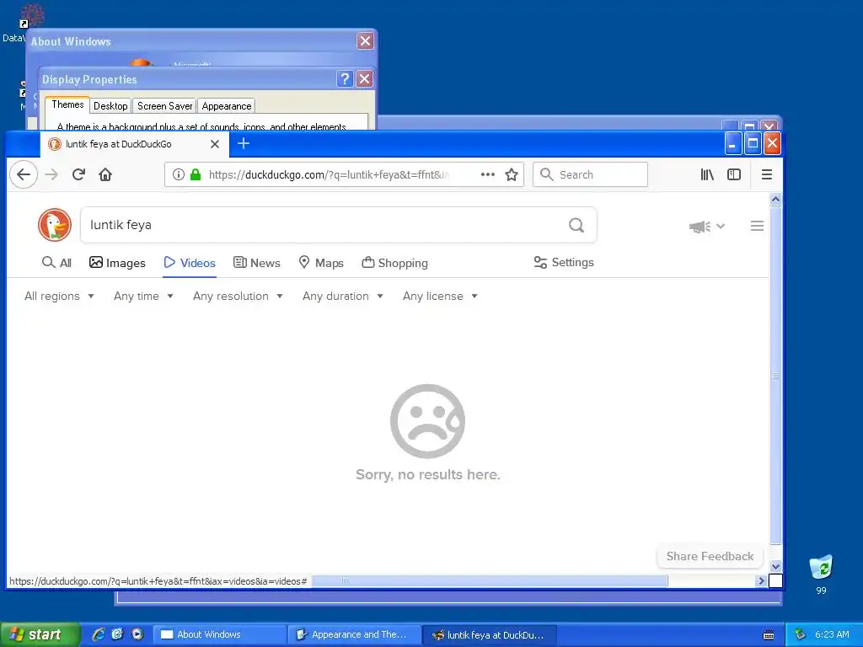Select the Videos results tab
Viewport: 863px width, 647px height.
click(x=190, y=263)
